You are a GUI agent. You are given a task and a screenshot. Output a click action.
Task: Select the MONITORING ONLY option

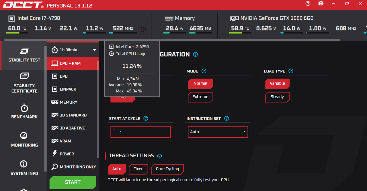72,167
